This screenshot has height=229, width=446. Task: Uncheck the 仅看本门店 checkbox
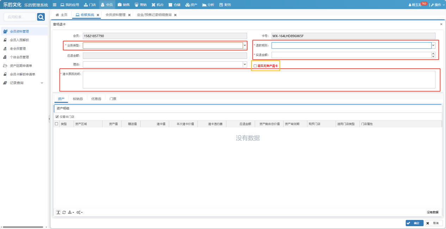pyautogui.click(x=57, y=117)
